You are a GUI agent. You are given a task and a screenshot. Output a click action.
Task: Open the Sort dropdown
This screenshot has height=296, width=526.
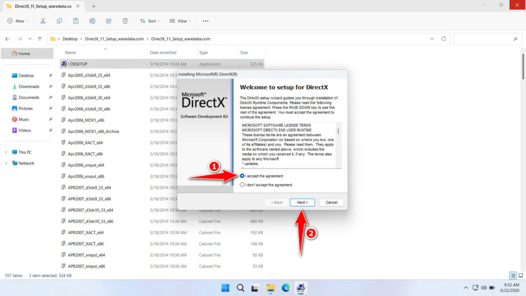tap(149, 21)
